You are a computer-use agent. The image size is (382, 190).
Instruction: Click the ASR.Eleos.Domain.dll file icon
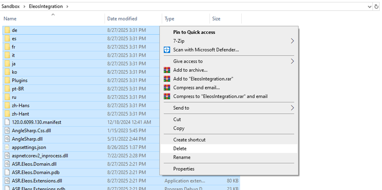point(7,164)
